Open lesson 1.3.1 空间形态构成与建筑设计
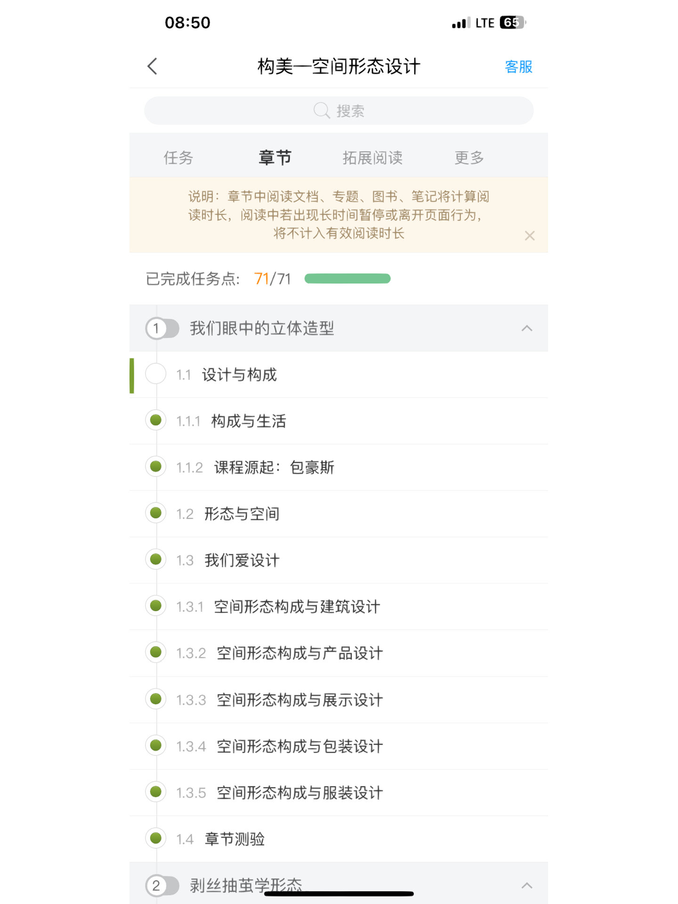 [x=339, y=606]
